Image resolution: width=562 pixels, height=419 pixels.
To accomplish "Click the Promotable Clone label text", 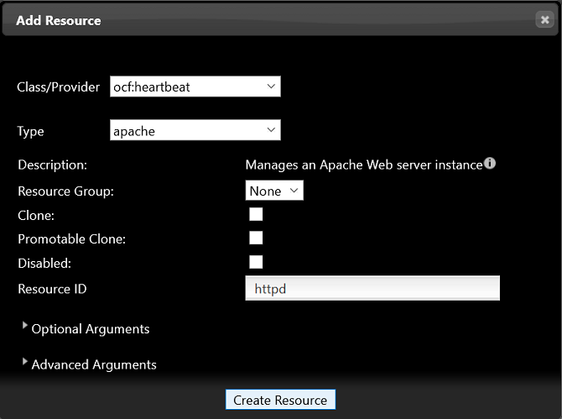I will [x=71, y=239].
